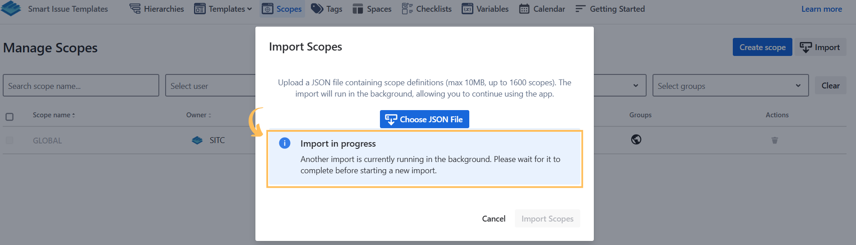The width and height of the screenshot is (856, 245).
Task: Cancel the Import Scopes dialog
Action: pos(494,219)
